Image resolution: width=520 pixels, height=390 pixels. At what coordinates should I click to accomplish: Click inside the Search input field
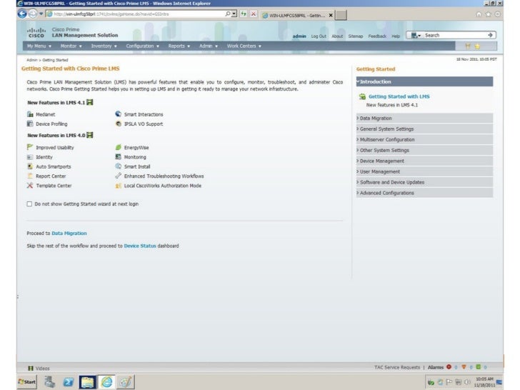pos(455,35)
